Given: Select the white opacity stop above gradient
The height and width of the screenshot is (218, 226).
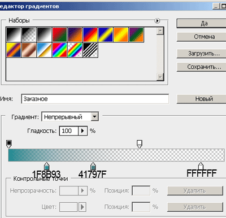Looking at the screenshot, I should click(x=140, y=144).
